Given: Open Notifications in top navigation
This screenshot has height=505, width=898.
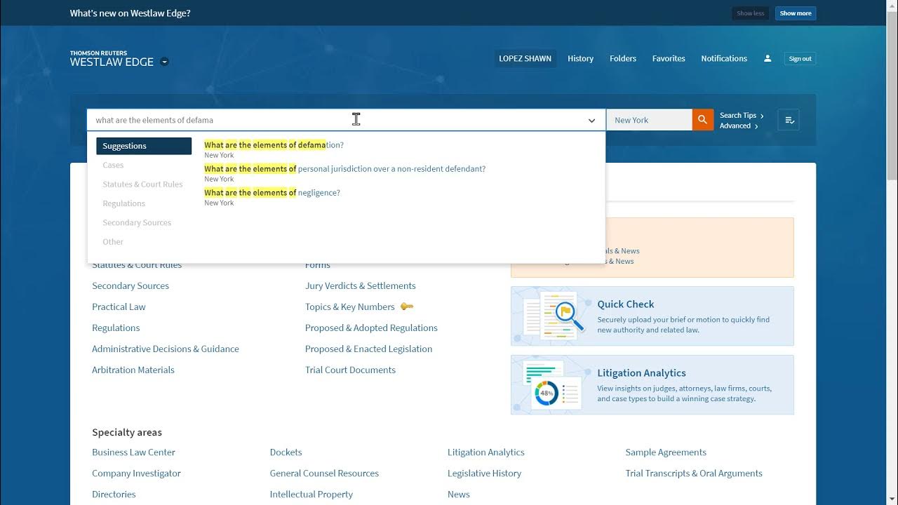Looking at the screenshot, I should click(x=724, y=58).
